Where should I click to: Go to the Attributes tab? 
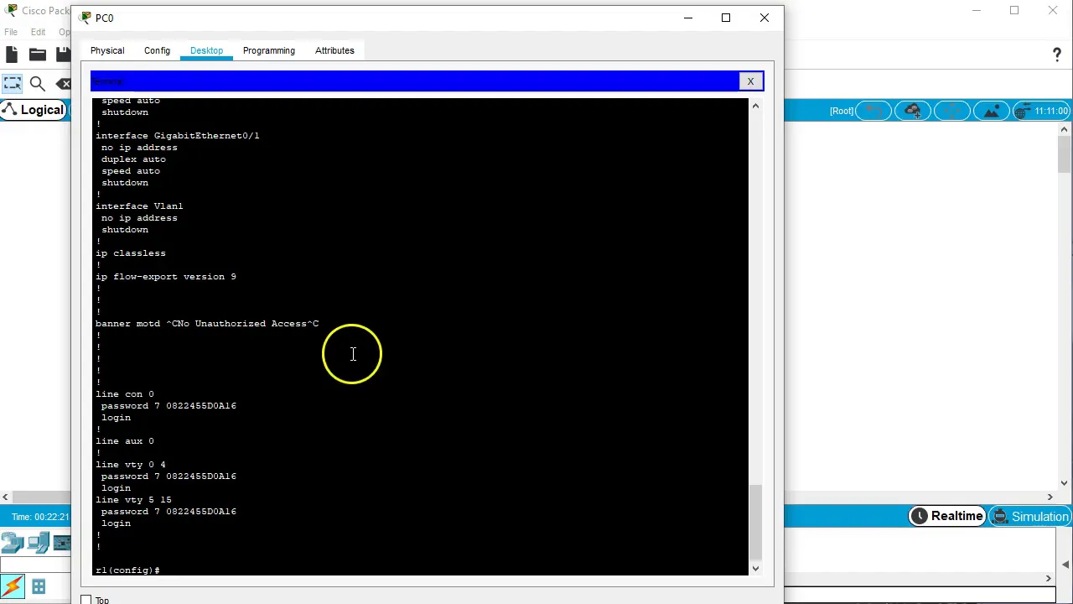(x=334, y=50)
